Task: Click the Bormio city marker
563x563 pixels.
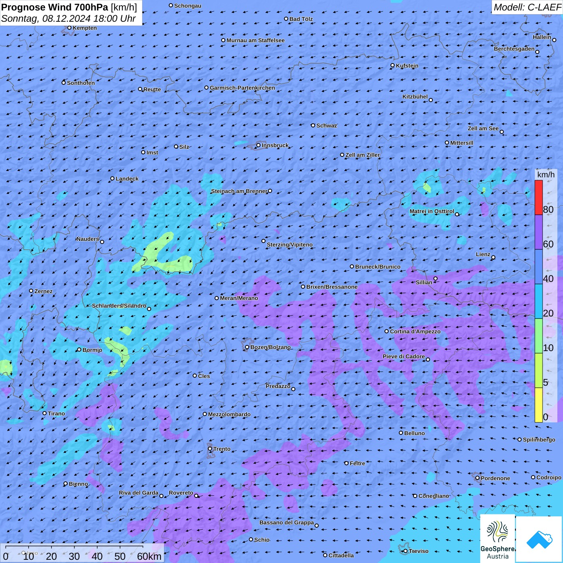Action: pos(79,350)
